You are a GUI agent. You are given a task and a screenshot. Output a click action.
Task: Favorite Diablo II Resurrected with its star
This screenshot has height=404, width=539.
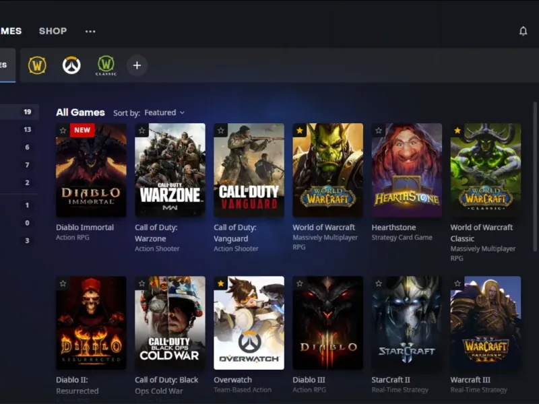[63, 283]
